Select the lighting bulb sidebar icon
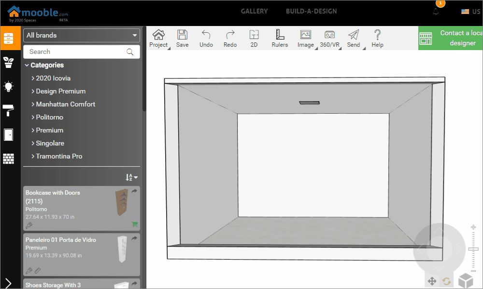The width and height of the screenshot is (483, 289). tap(8, 87)
